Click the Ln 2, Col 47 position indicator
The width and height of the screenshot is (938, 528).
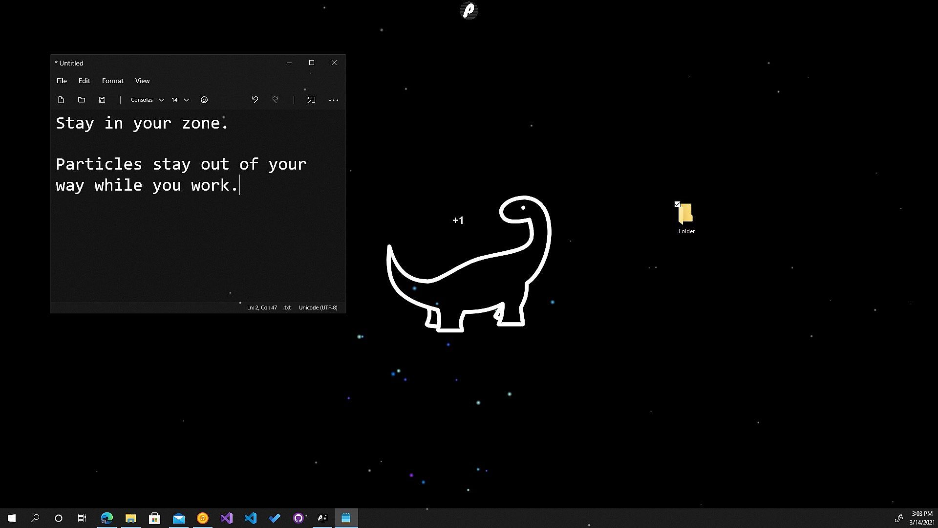tap(262, 308)
